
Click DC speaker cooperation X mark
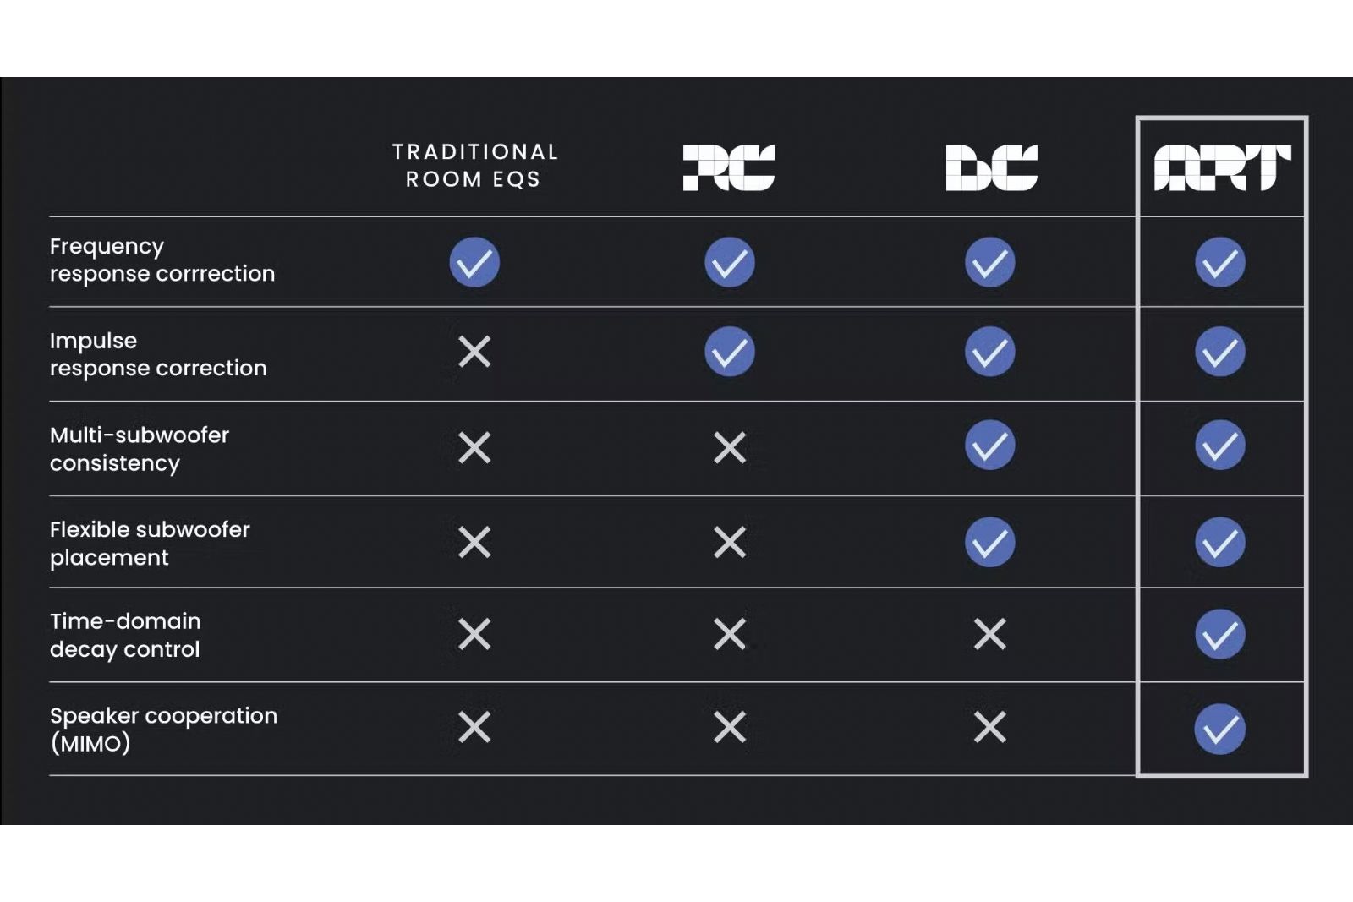[x=989, y=727]
